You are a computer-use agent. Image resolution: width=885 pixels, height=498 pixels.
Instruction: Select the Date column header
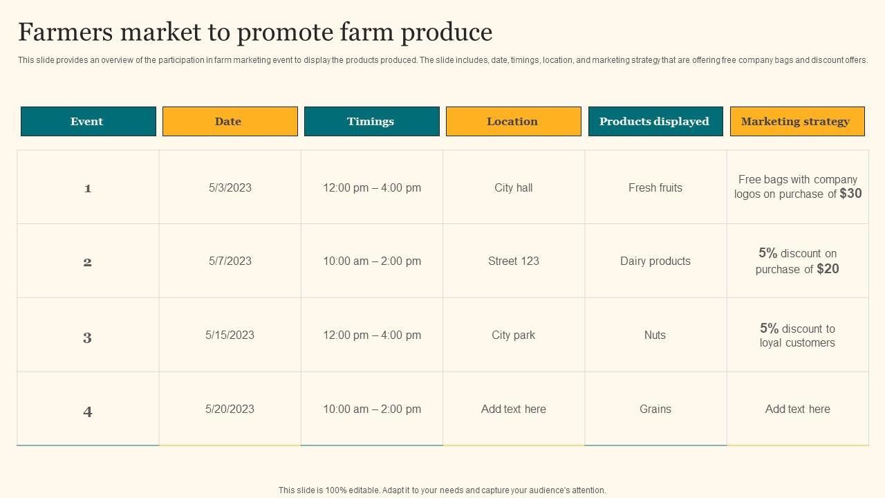tap(230, 121)
